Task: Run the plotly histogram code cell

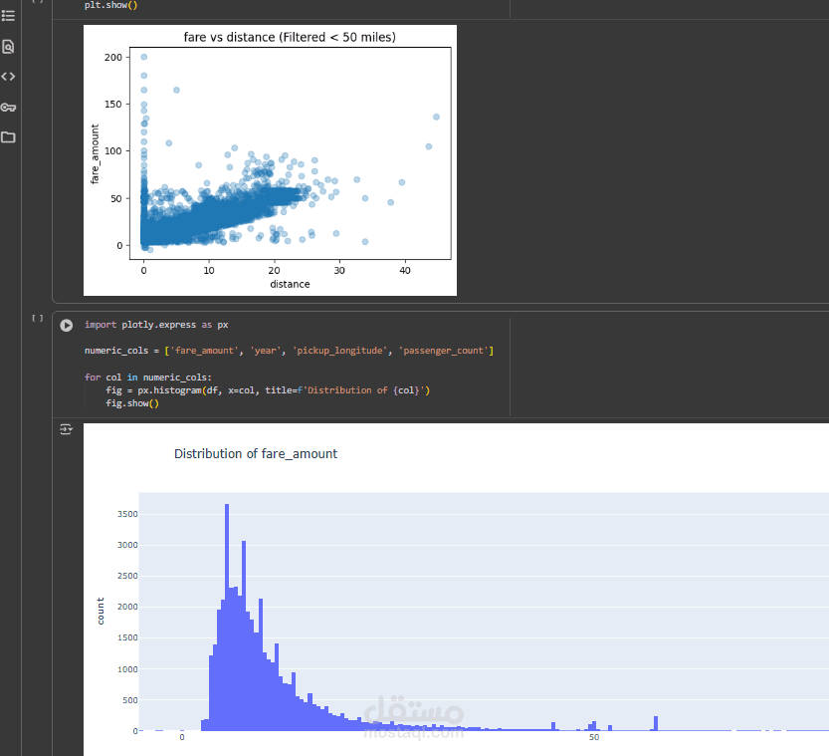Action: [66, 325]
